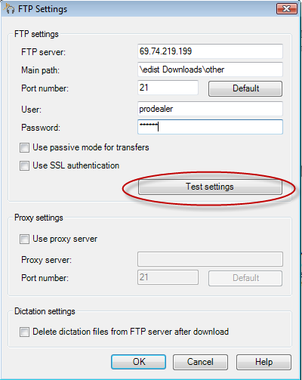Select the FTP Port number field

(168, 88)
